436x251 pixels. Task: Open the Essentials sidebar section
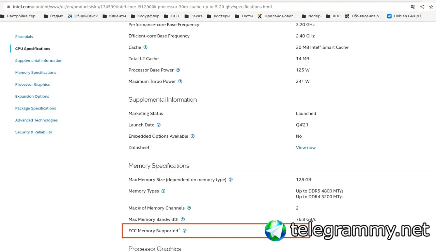(24, 37)
